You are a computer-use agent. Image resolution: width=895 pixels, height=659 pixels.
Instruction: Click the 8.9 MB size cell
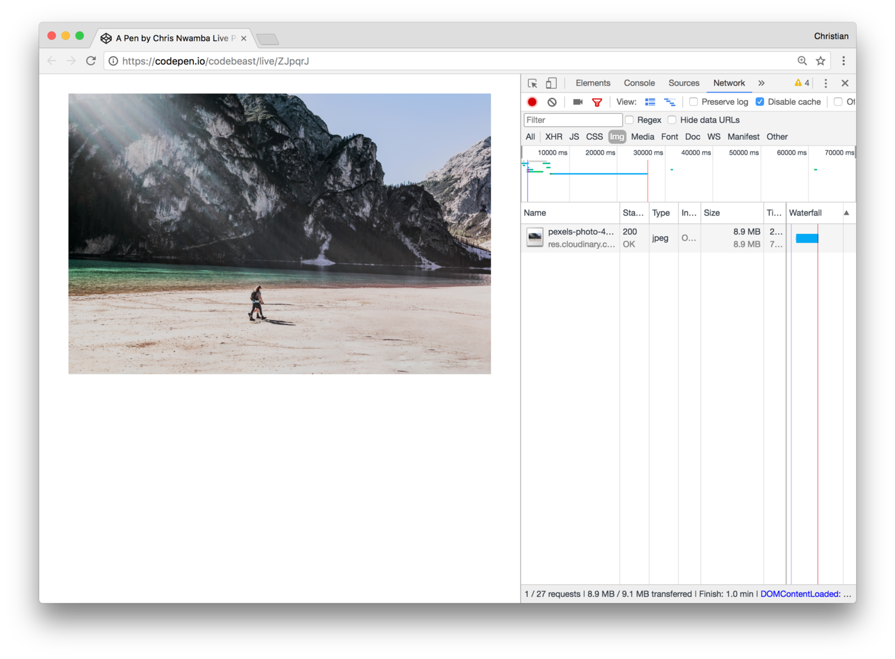[x=732, y=238]
